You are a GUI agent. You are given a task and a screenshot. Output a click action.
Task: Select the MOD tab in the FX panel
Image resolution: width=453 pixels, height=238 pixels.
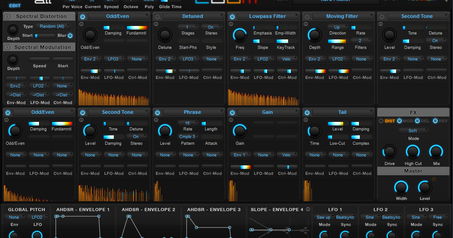click(x=408, y=121)
